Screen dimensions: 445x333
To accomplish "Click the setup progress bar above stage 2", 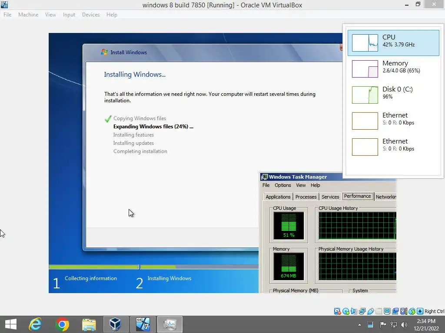I will (x=199, y=267).
